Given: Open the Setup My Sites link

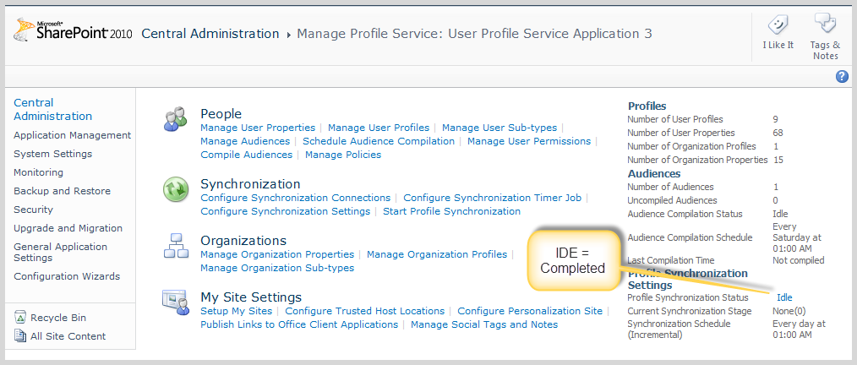Looking at the screenshot, I should pos(236,311).
